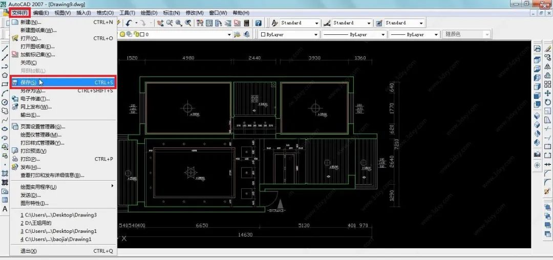Open the Help question-mark icon

259,23
